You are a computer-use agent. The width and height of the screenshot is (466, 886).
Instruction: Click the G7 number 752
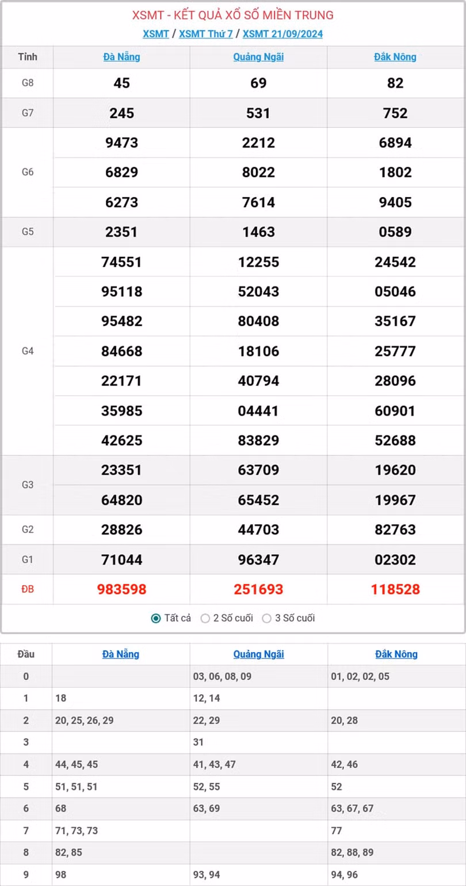pos(395,113)
